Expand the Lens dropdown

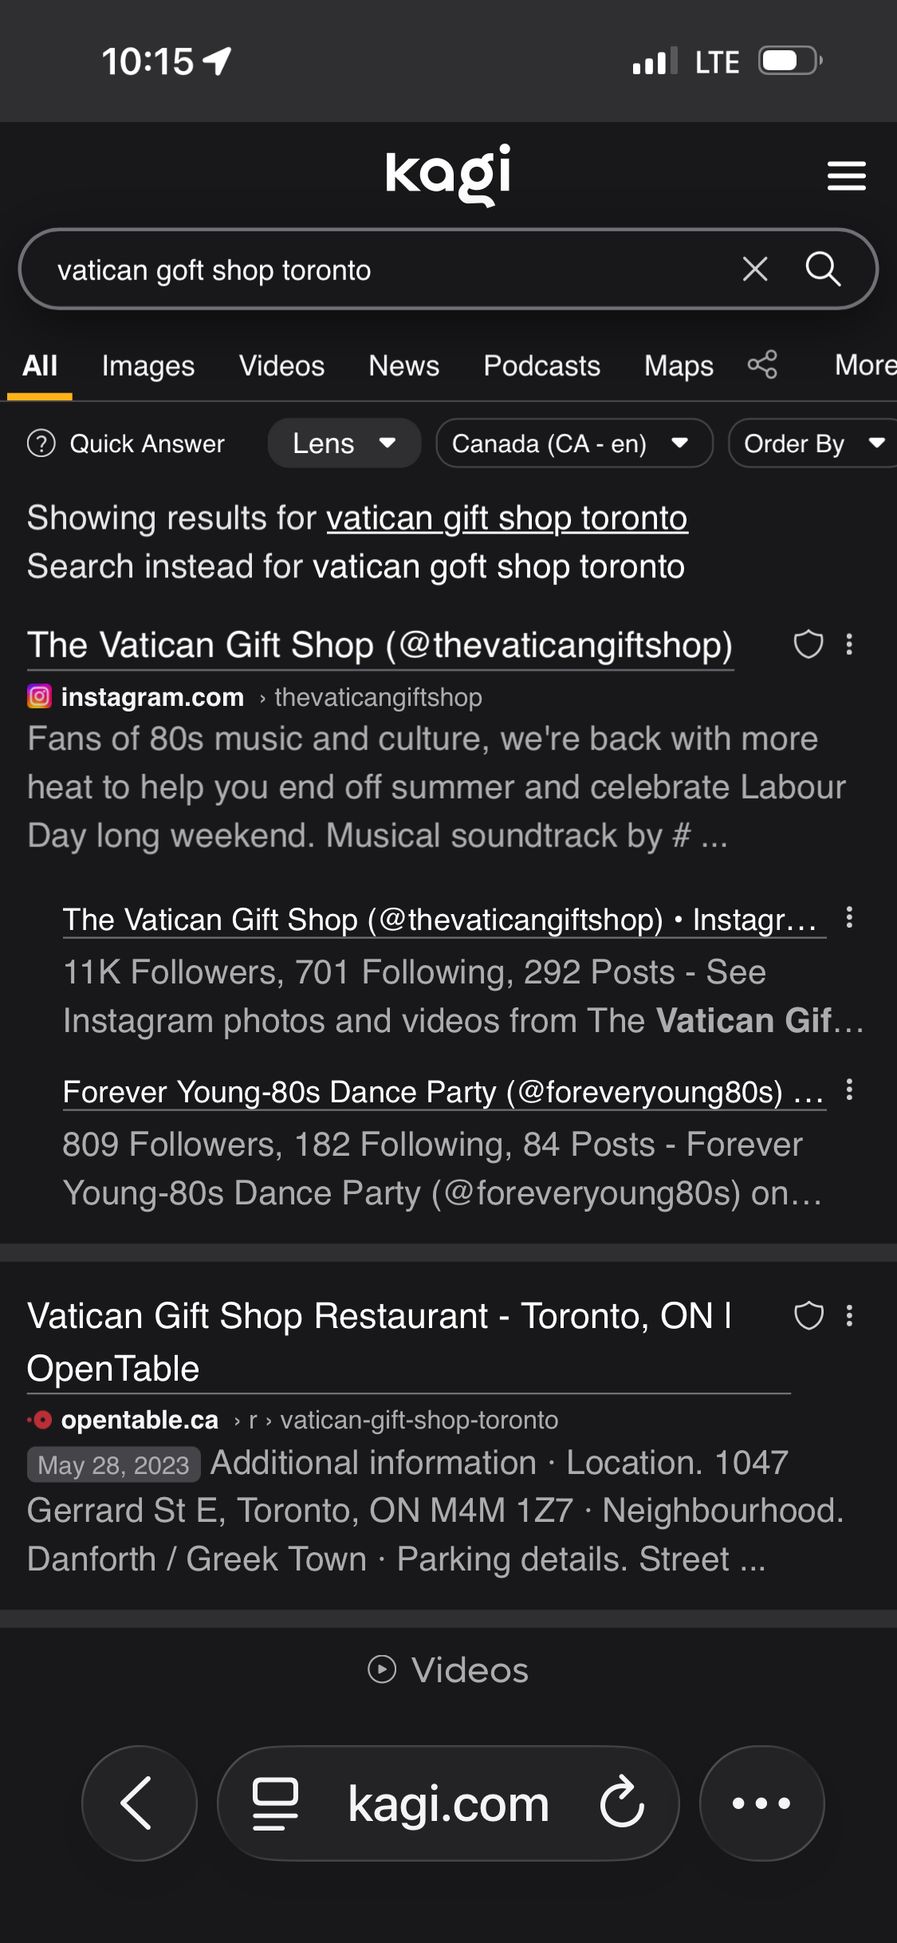coord(344,443)
